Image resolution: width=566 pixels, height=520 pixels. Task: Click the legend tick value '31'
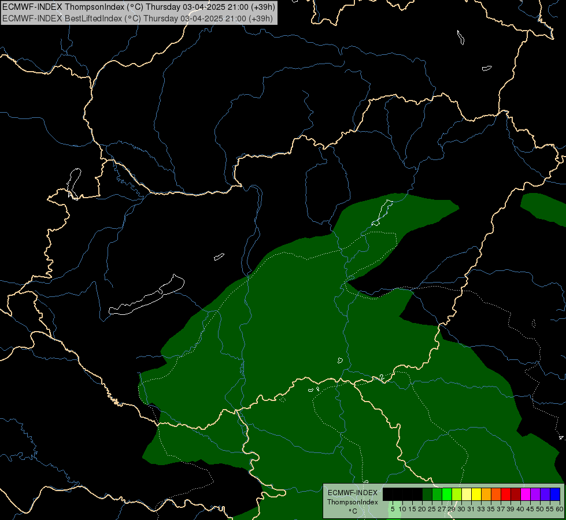click(471, 509)
